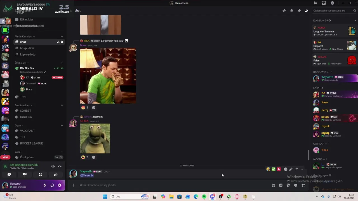Set a channel status under Bla Bla Bla
The image size is (358, 201).
click(33, 72)
